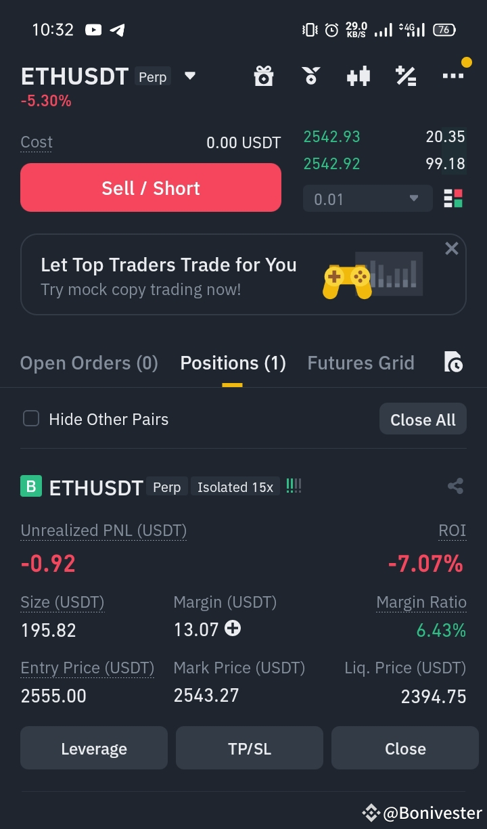Tap the ADL indicator bars next to Isolated 15x

[x=294, y=486]
